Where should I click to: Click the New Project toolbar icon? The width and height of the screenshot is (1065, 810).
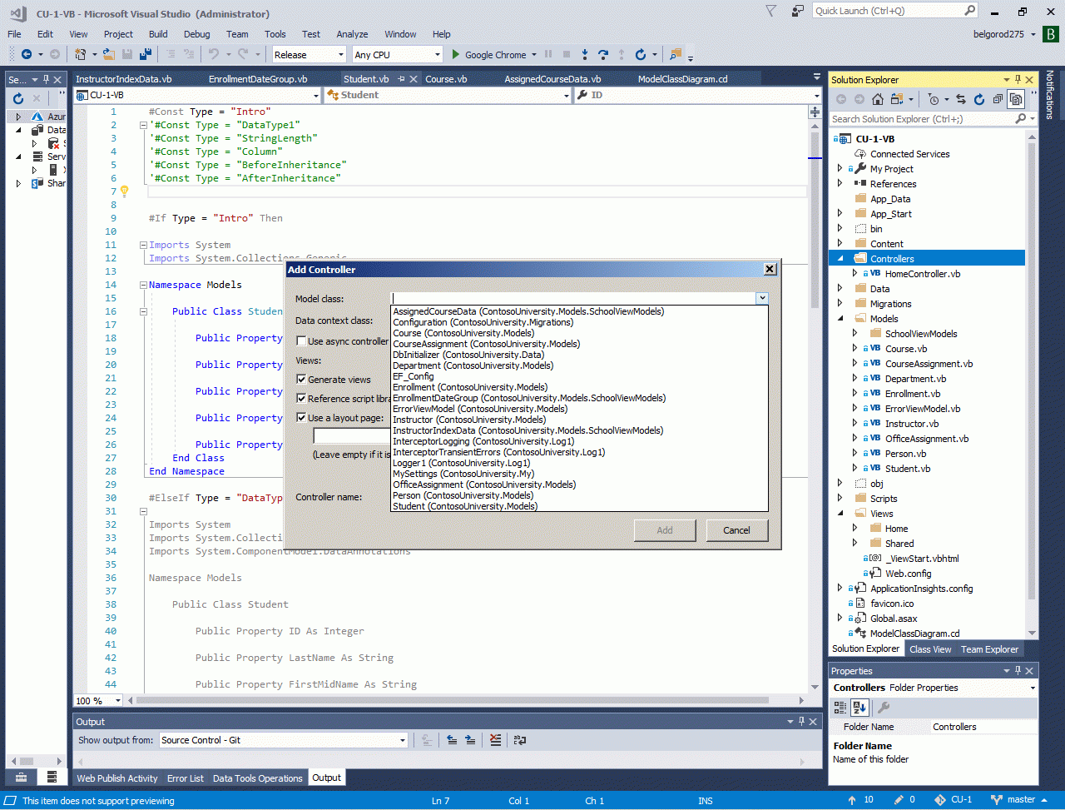[x=81, y=54]
